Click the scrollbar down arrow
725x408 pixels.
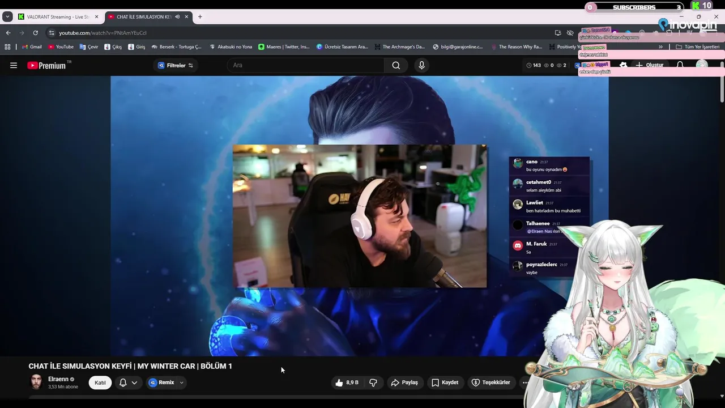tap(722, 396)
